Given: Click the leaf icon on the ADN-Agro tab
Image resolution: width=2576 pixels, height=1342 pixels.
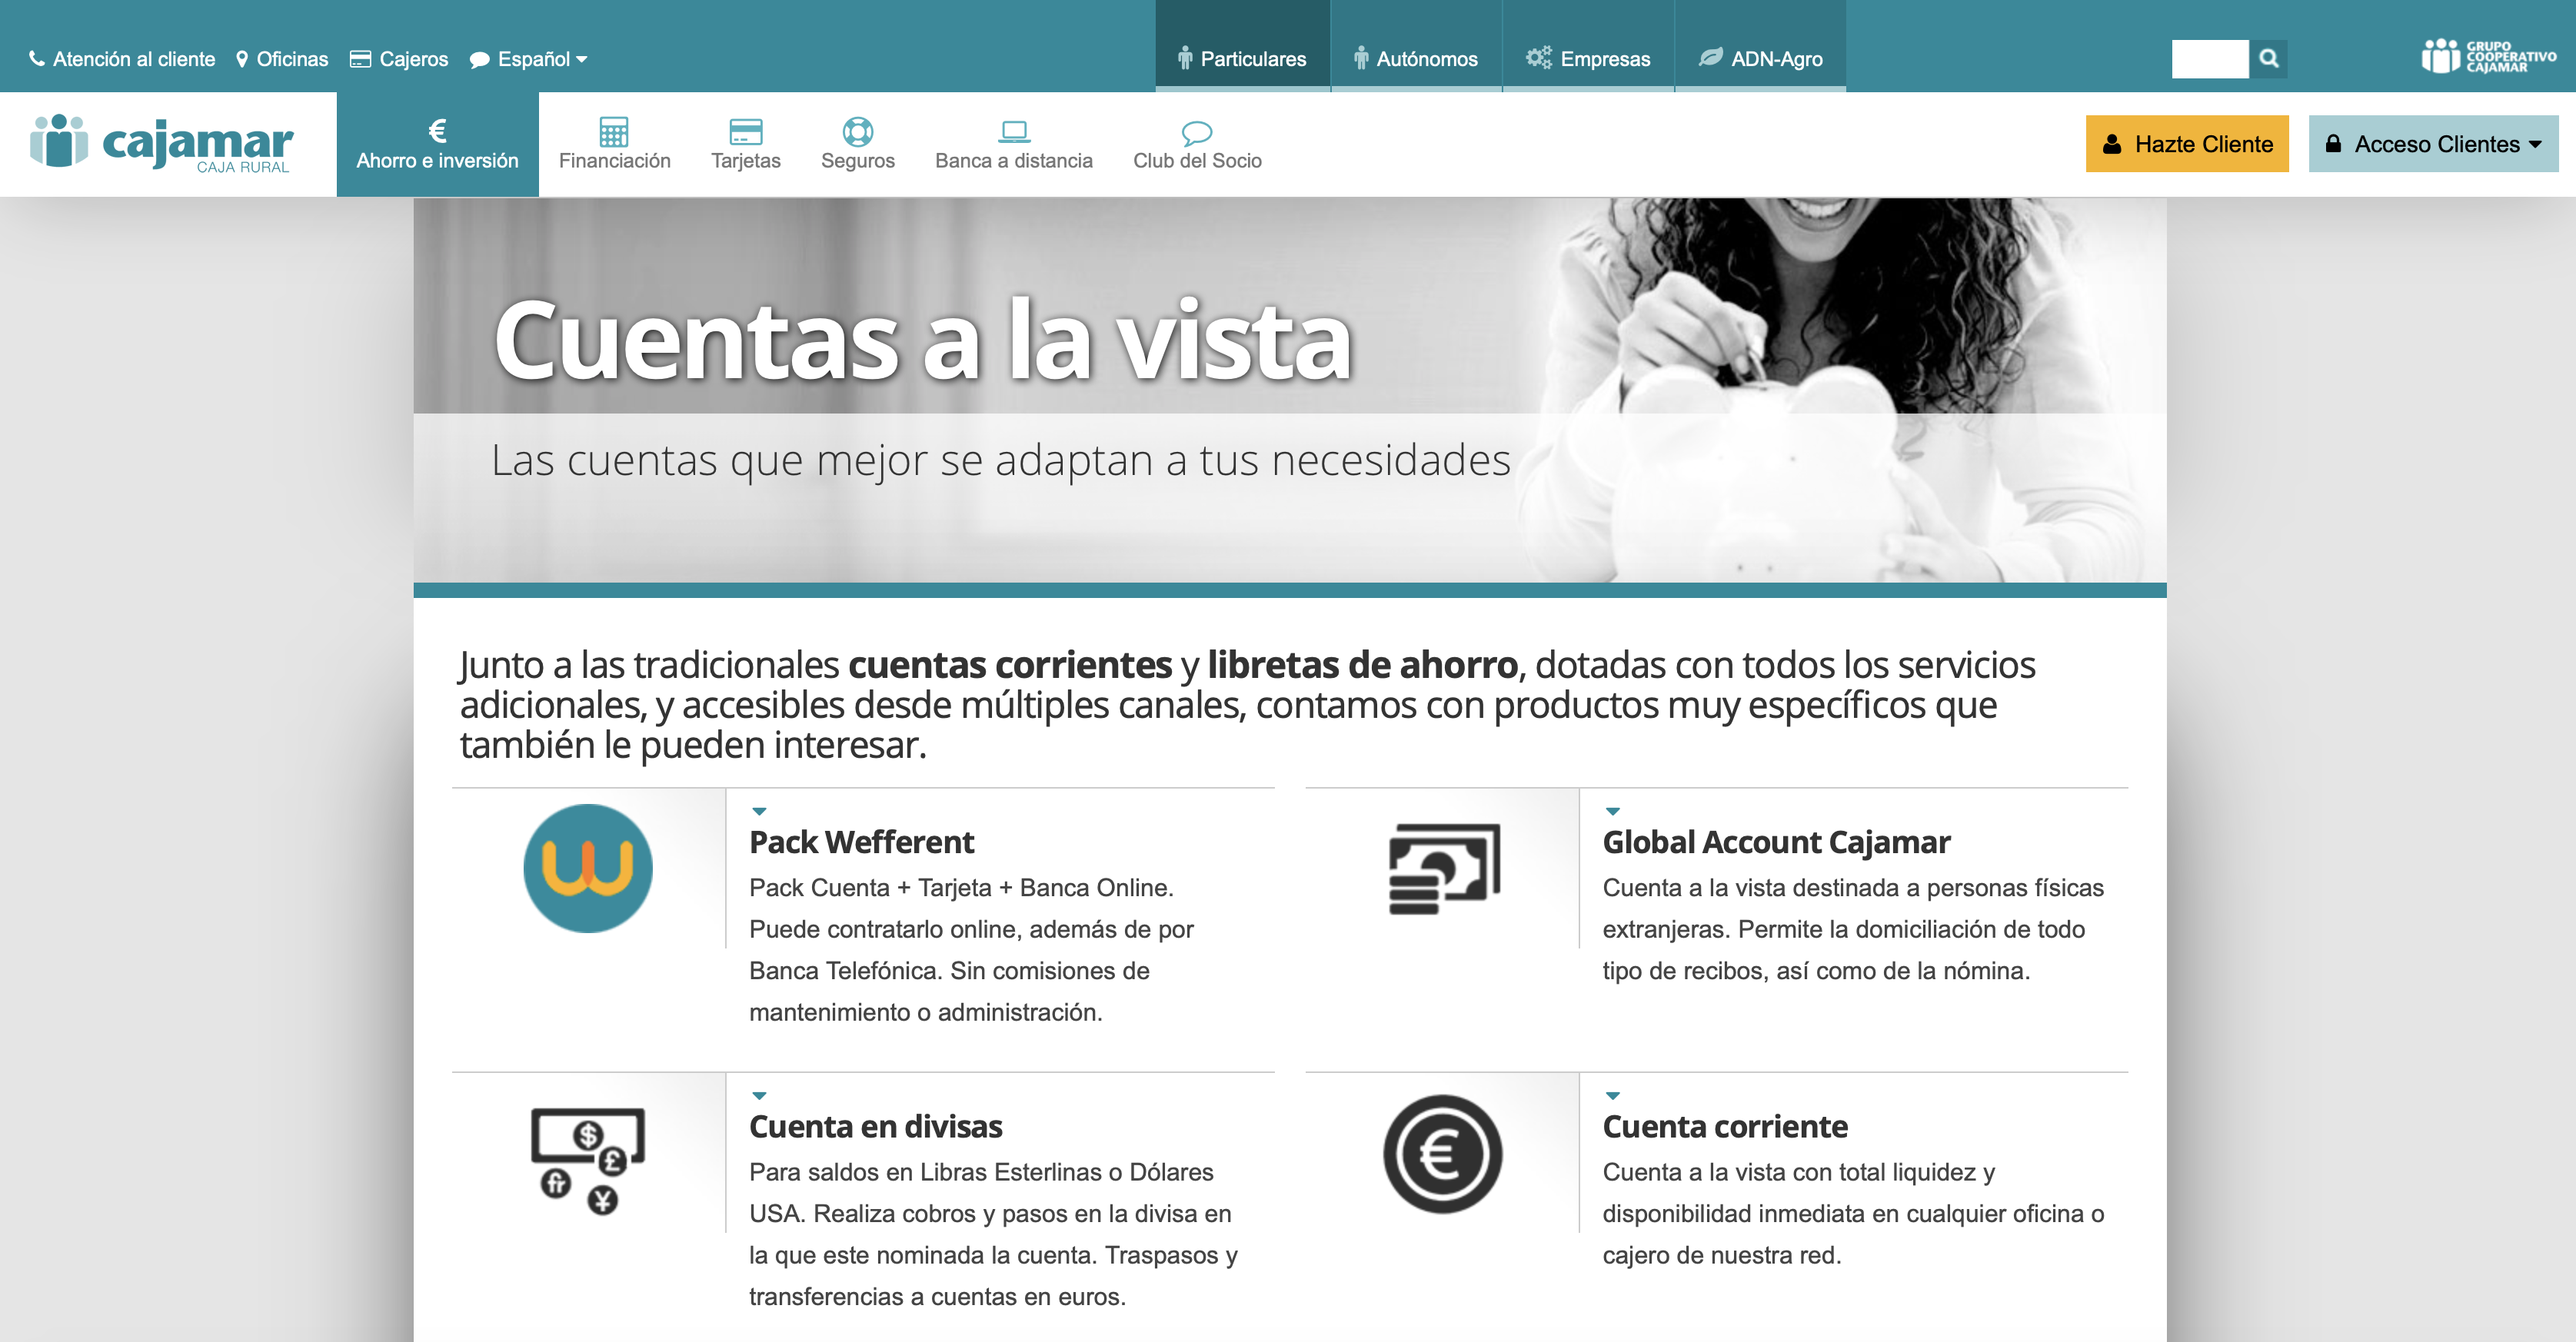Looking at the screenshot, I should (x=1711, y=57).
